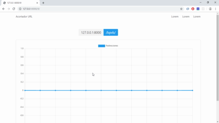This screenshot has height=123, width=219.
Task: Click the 0.4 y-axis label
Action: [22, 73]
